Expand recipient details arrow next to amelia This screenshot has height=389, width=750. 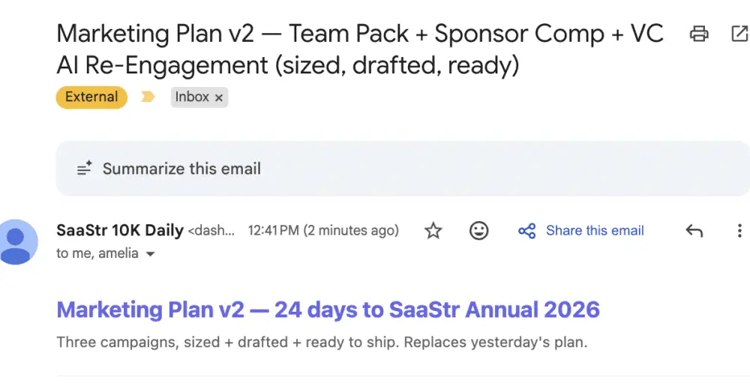point(150,254)
